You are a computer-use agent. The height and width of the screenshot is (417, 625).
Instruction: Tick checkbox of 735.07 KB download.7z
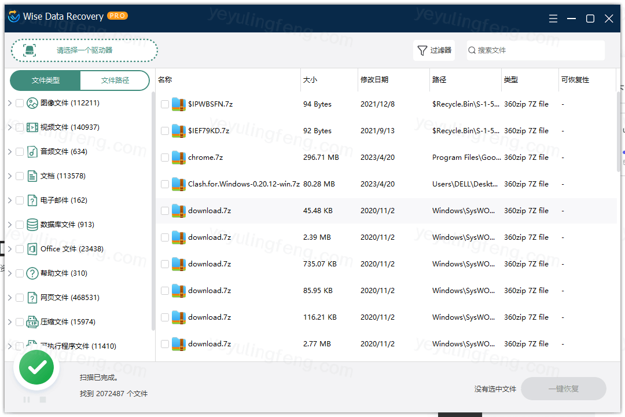point(164,264)
